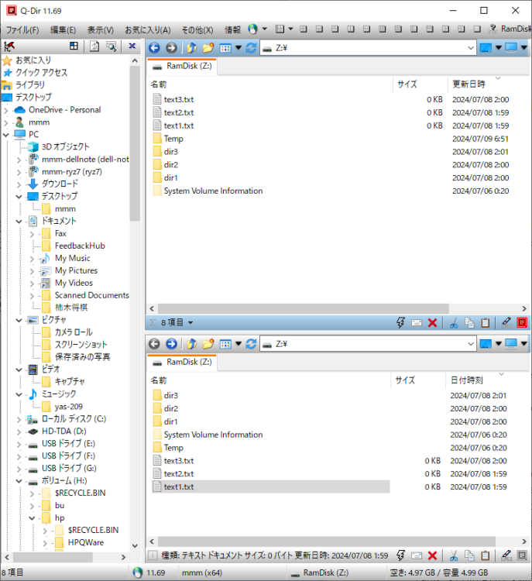Click scissors cut icon in upper pane bar
The height and width of the screenshot is (581, 532).
pos(454,323)
